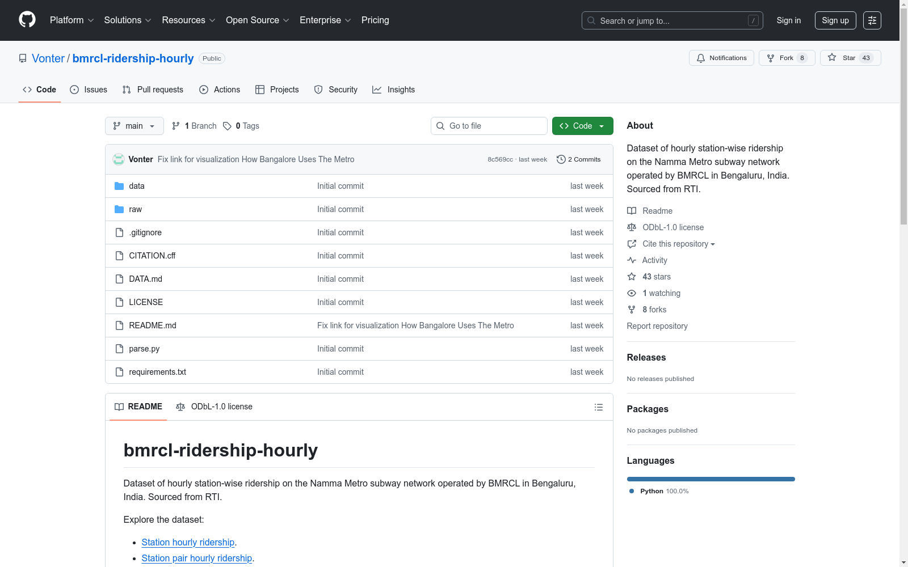
Task: Switch to the Issues tab
Action: pyautogui.click(x=89, y=90)
